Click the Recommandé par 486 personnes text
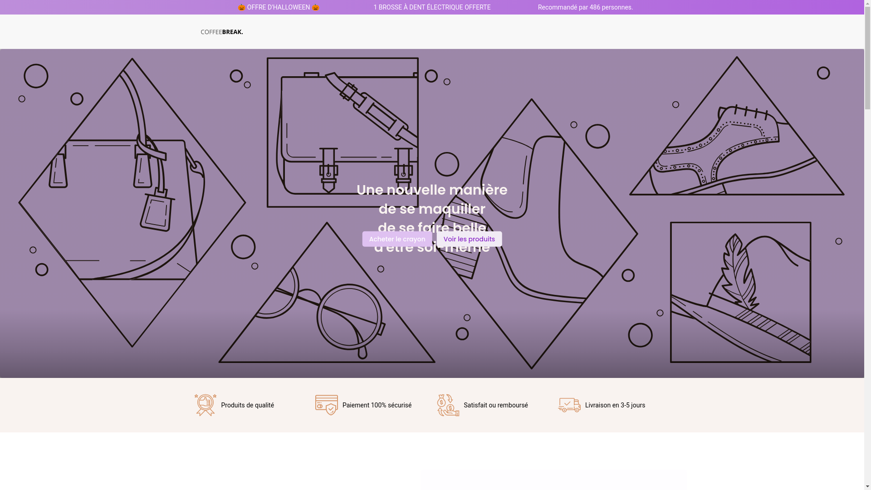 pos(585,7)
